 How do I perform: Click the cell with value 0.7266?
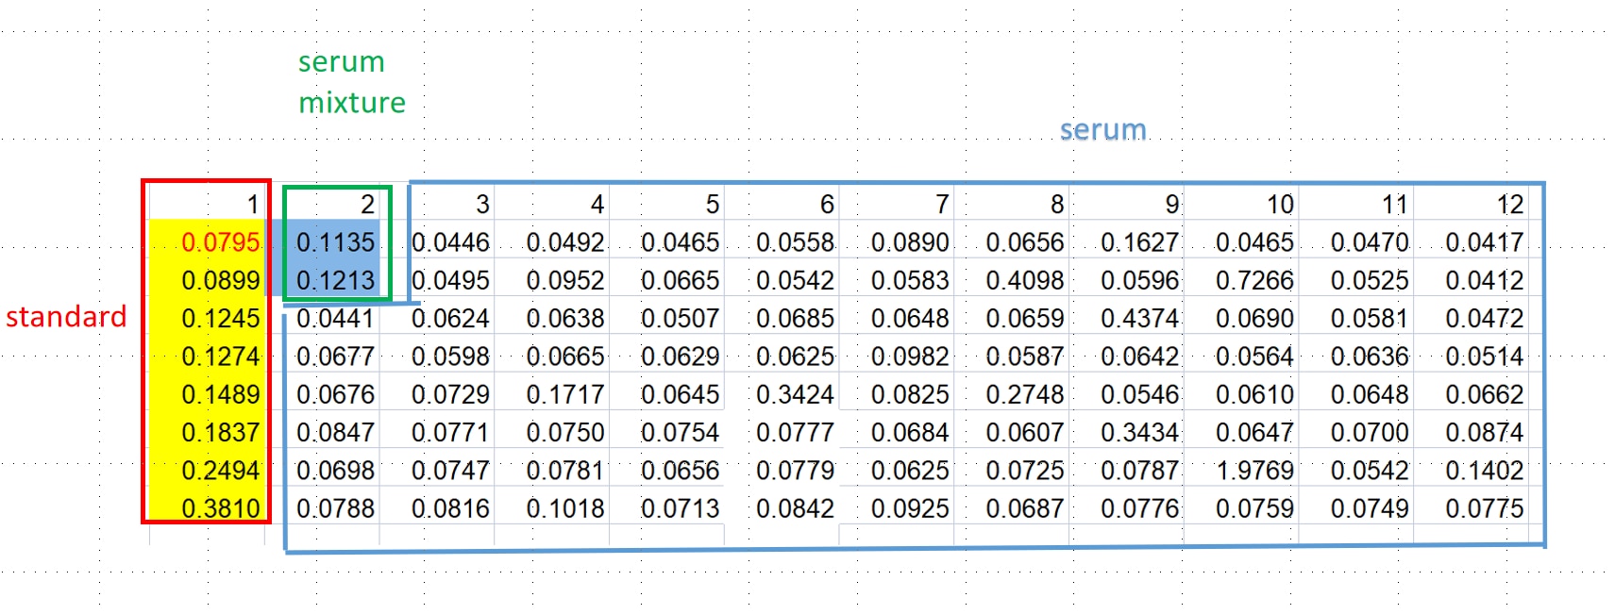(x=1253, y=280)
